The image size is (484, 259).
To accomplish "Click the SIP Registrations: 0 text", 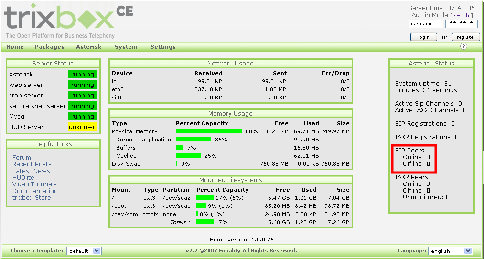I will pos(425,124).
